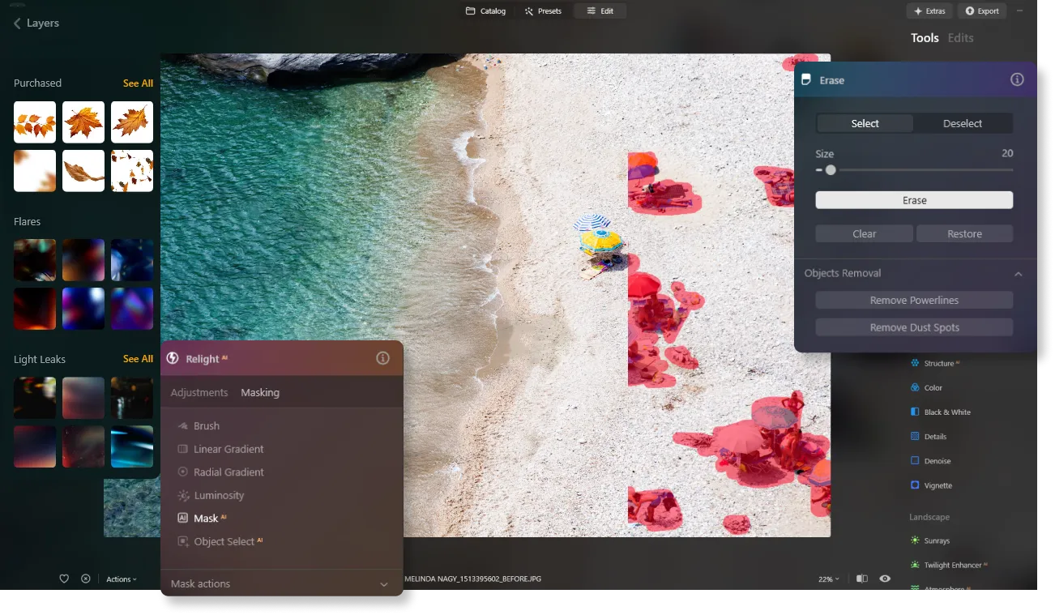
Task: Open the Vignette tool
Action: [x=931, y=485]
